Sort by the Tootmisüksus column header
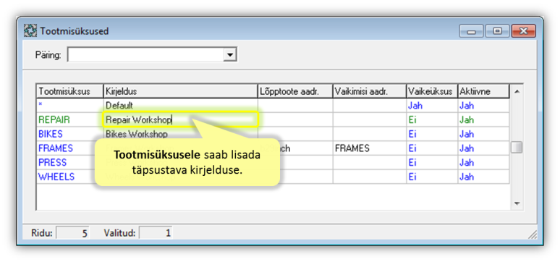560x262 pixels. (x=70, y=91)
